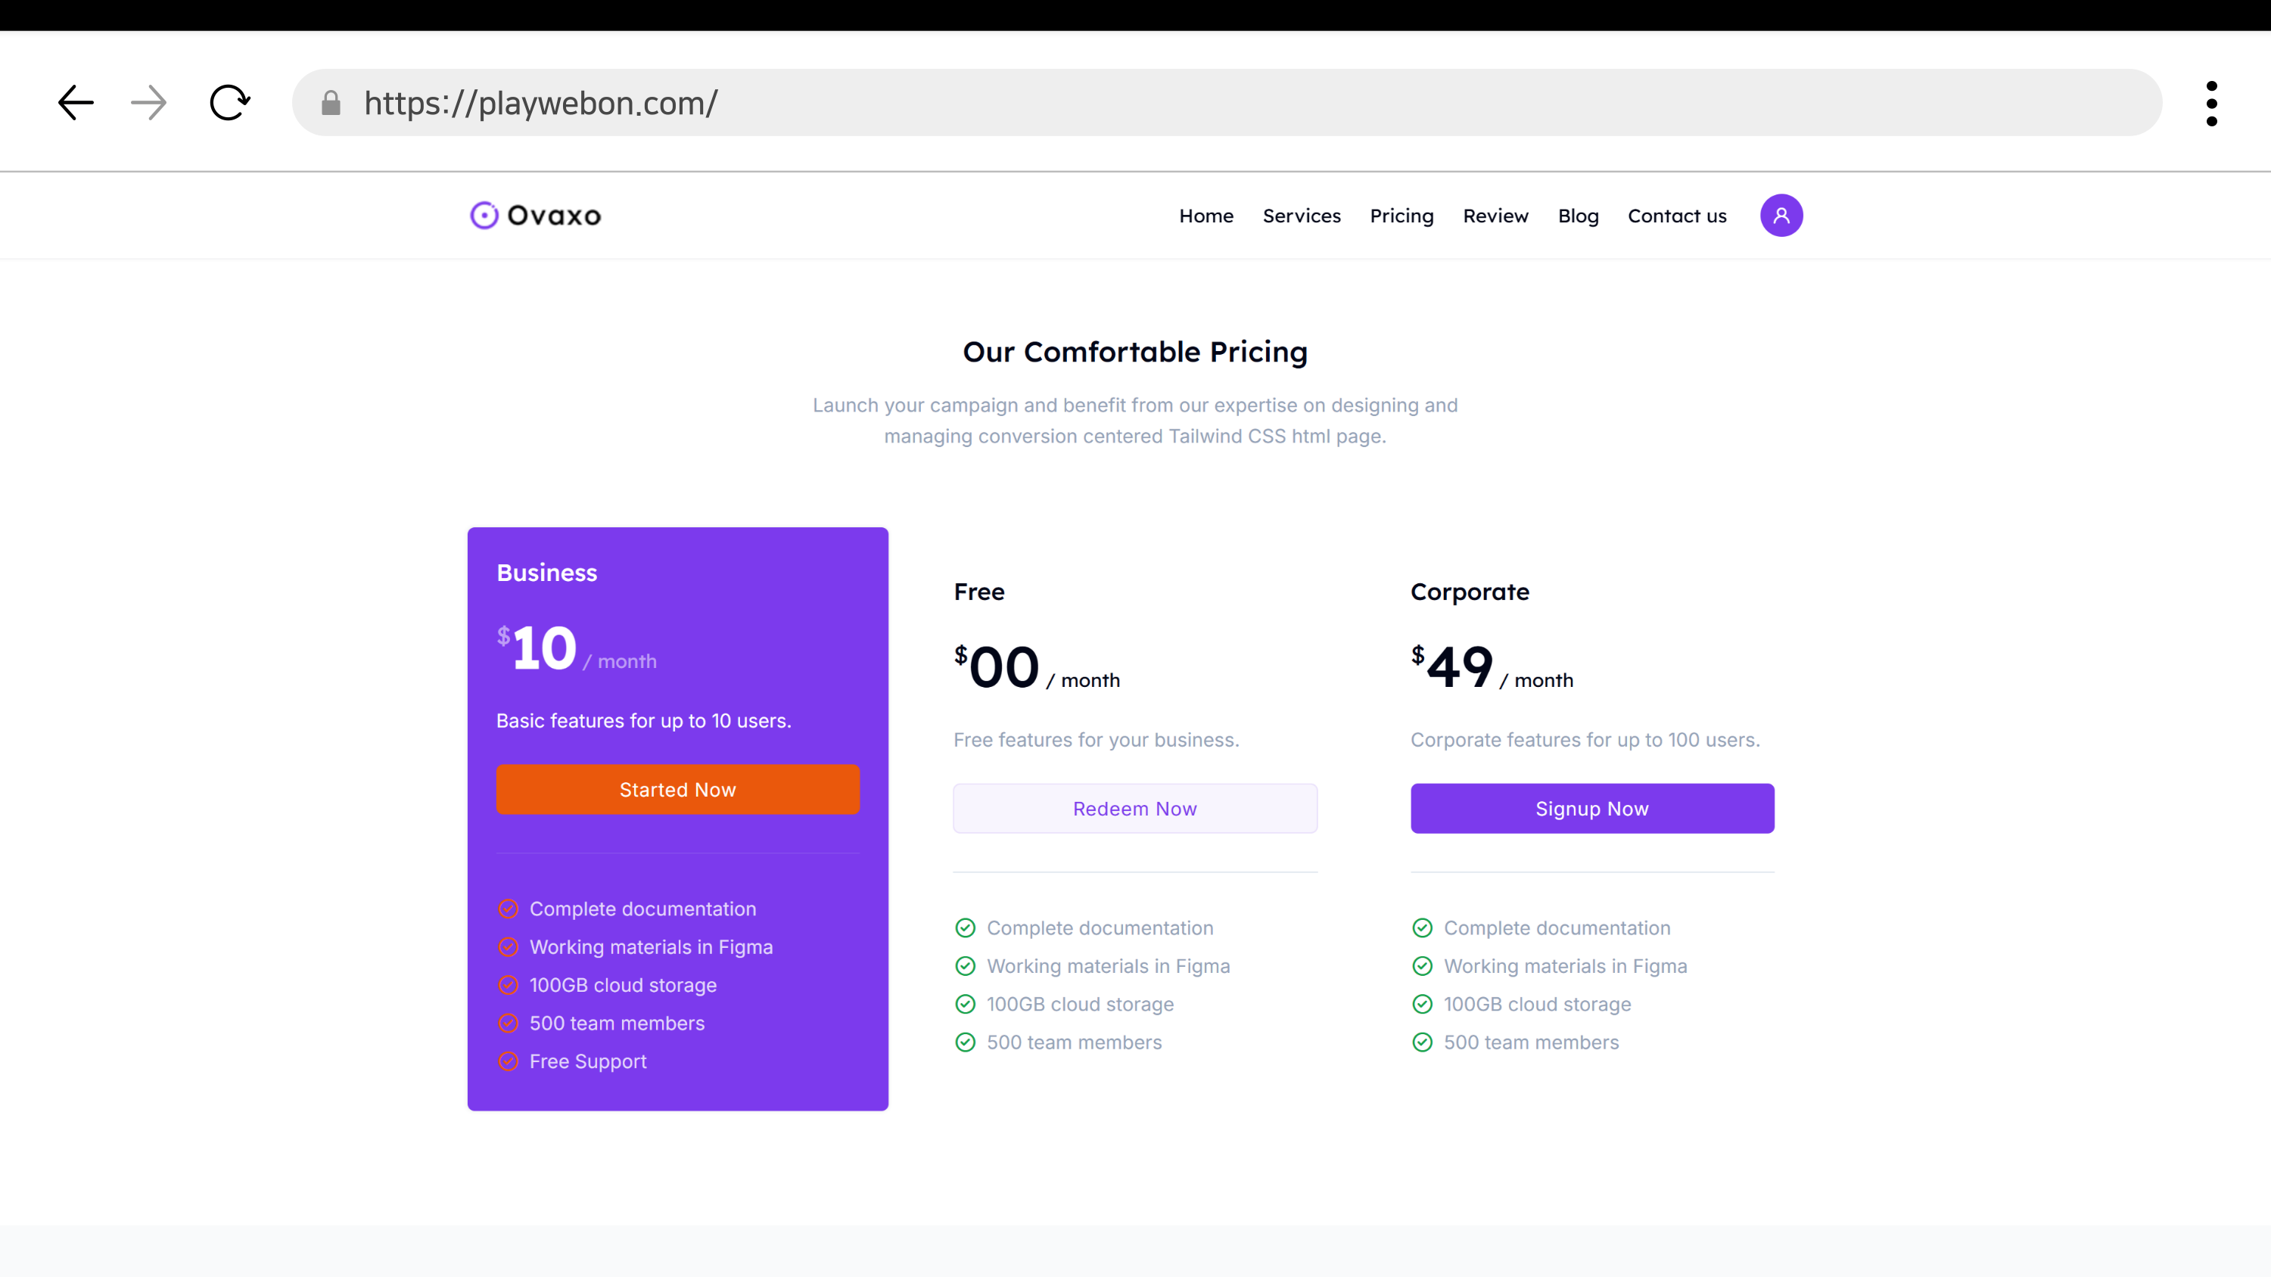Click the browser forward arrow
The image size is (2271, 1277).
148,102
